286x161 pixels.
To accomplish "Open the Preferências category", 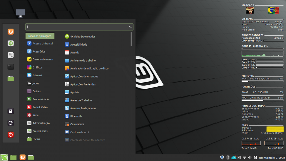I will [37, 131].
